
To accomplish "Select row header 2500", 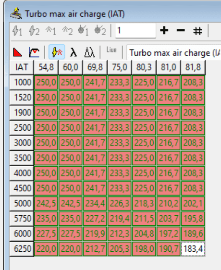I will click(x=22, y=128).
